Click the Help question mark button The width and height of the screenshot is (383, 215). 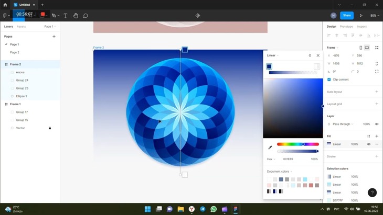[372, 193]
